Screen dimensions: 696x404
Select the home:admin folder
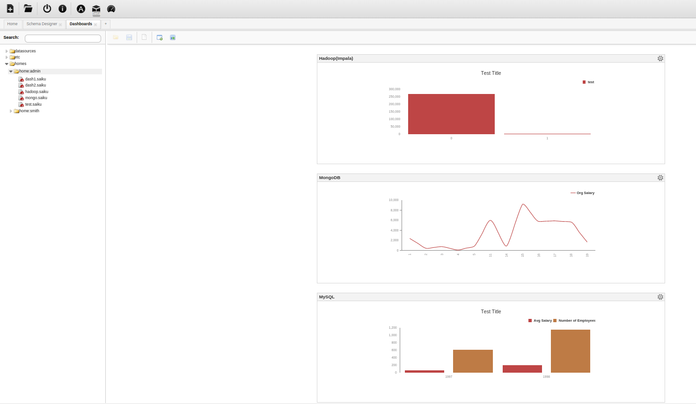55,71
